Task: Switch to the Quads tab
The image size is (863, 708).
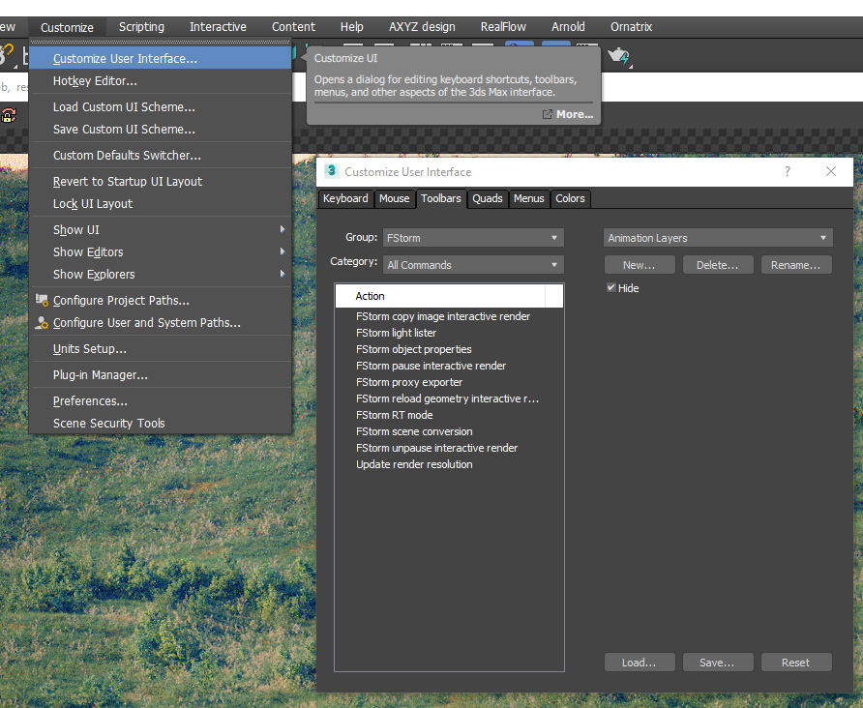Action: coord(487,198)
